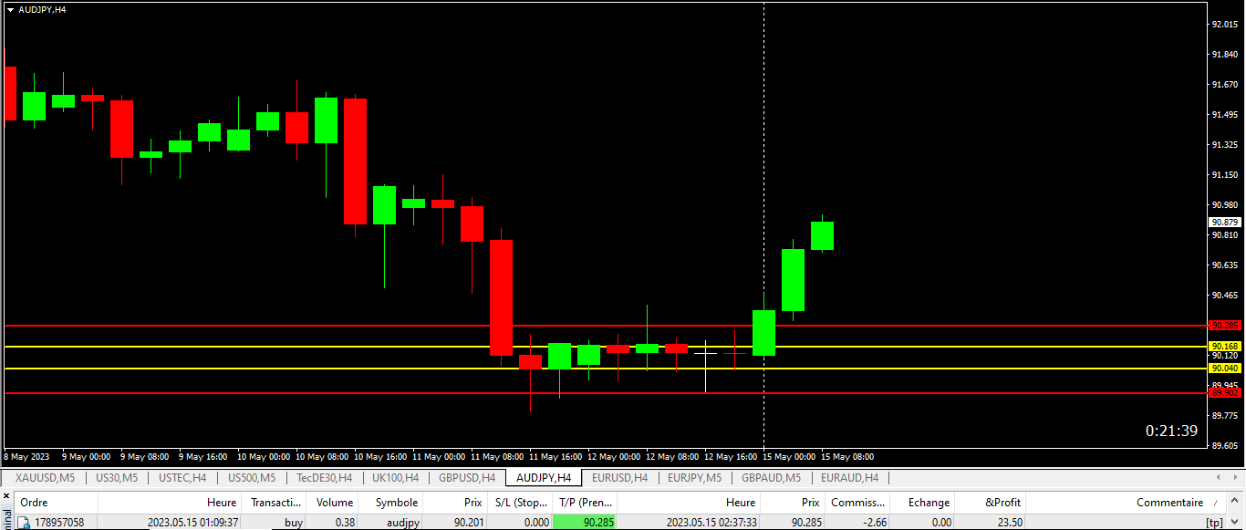Click the close time 2023.05.15 02:37:33

(x=712, y=523)
